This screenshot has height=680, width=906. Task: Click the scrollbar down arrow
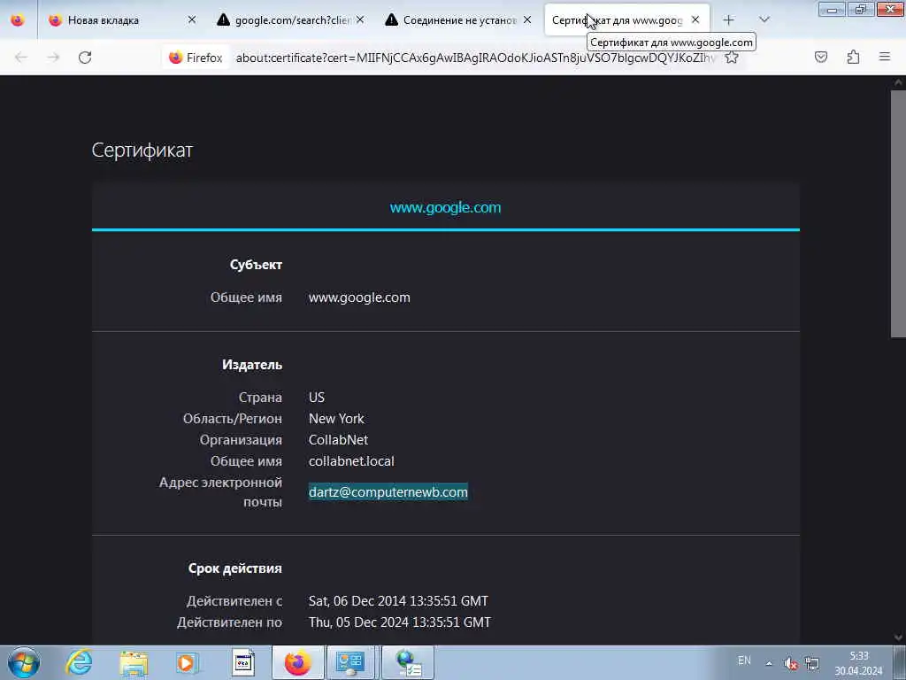pyautogui.click(x=898, y=637)
